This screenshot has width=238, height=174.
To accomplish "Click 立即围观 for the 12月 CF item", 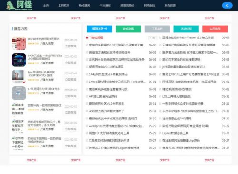I will (x=70, y=96).
